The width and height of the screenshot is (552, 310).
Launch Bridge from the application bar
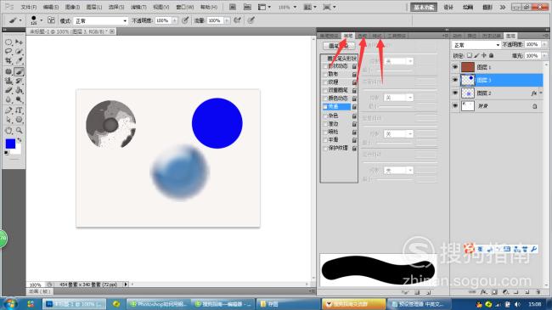tap(233, 7)
